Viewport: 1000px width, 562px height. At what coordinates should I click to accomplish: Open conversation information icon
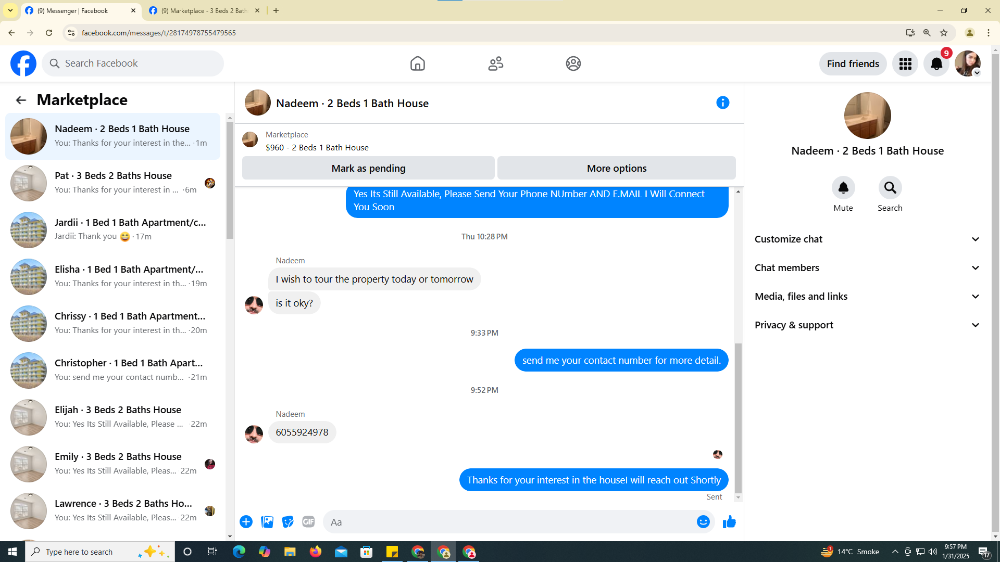tap(722, 103)
